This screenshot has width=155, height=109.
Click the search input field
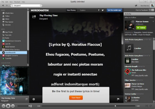(26, 6)
